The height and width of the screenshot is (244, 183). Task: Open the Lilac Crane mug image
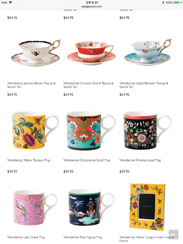pyautogui.click(x=35, y=207)
